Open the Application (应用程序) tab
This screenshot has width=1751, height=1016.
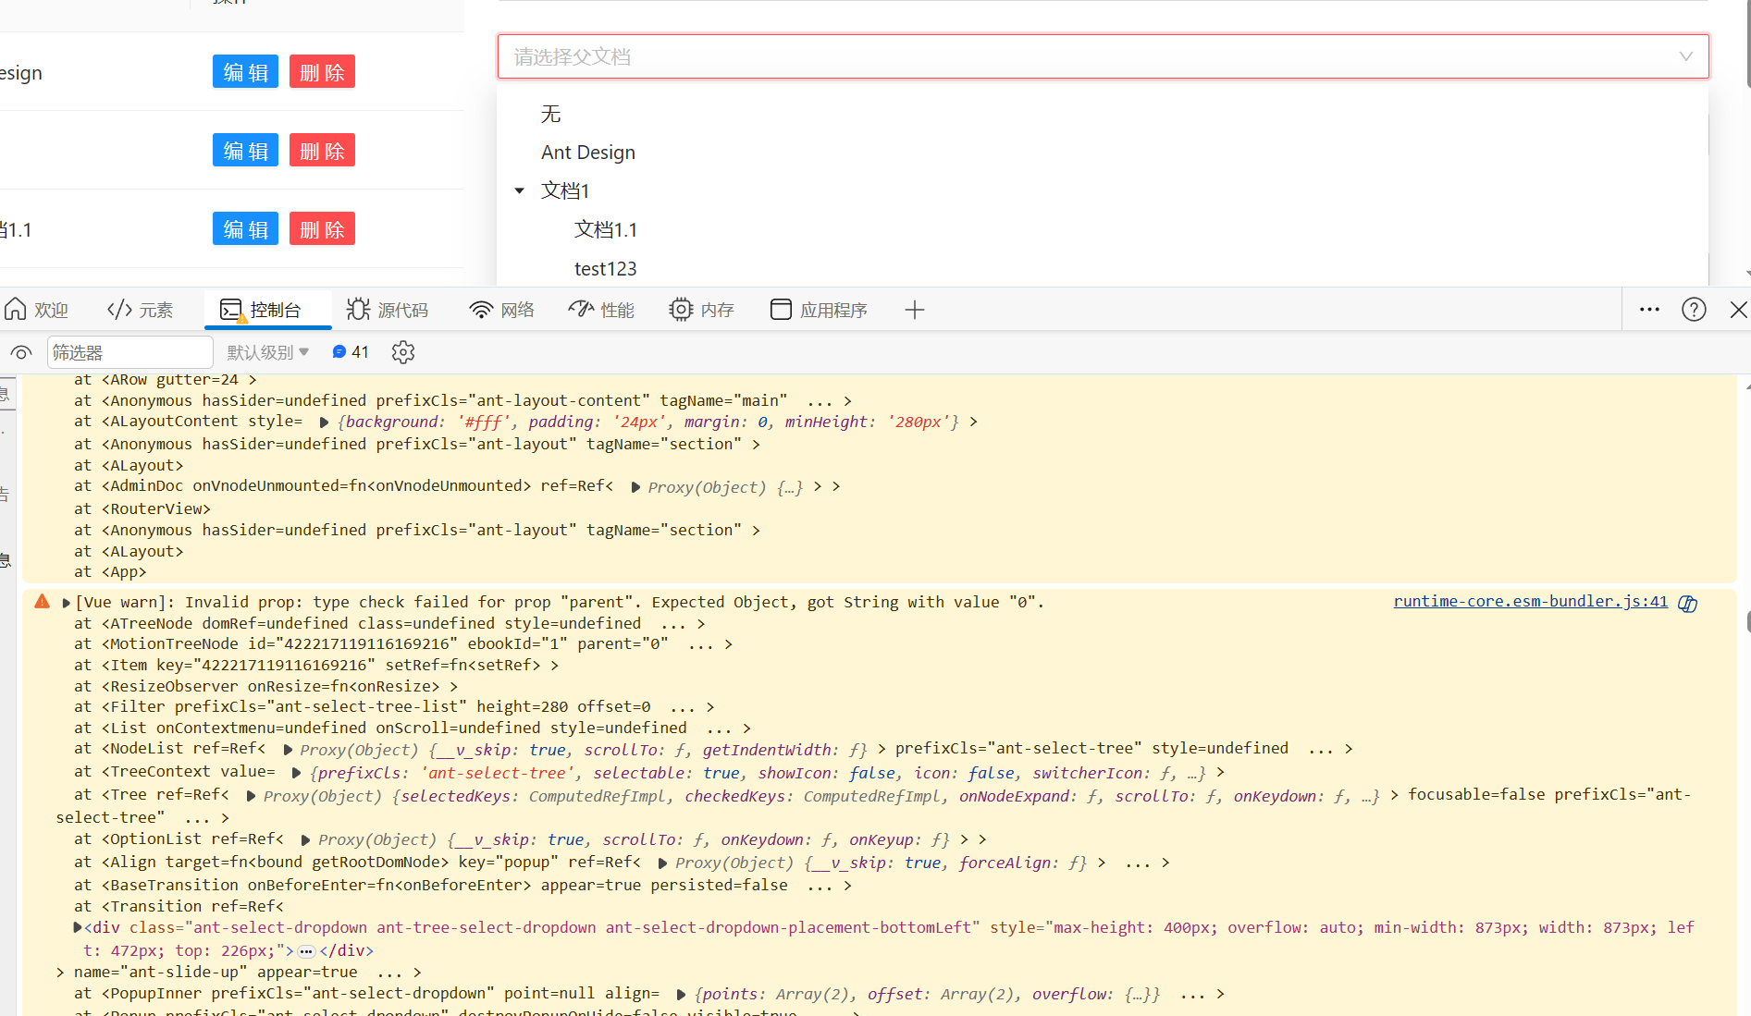point(819,310)
